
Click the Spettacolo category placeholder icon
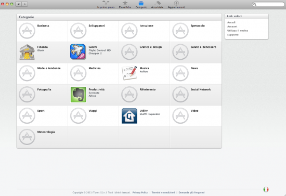[x=180, y=31]
